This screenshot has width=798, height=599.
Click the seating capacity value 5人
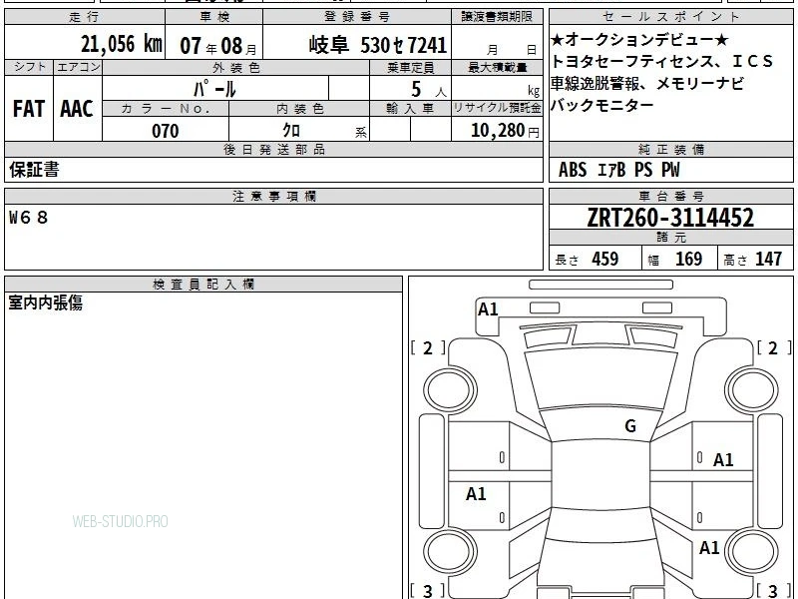pos(428,90)
